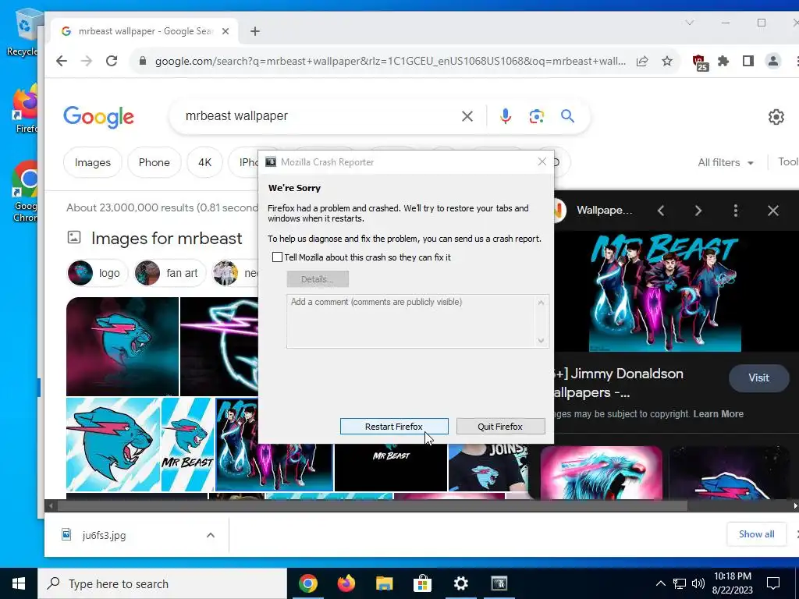Click the horizontal scrollbar in Chrome

pos(372,505)
